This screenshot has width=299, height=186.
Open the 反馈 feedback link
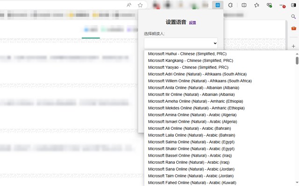click(x=192, y=23)
